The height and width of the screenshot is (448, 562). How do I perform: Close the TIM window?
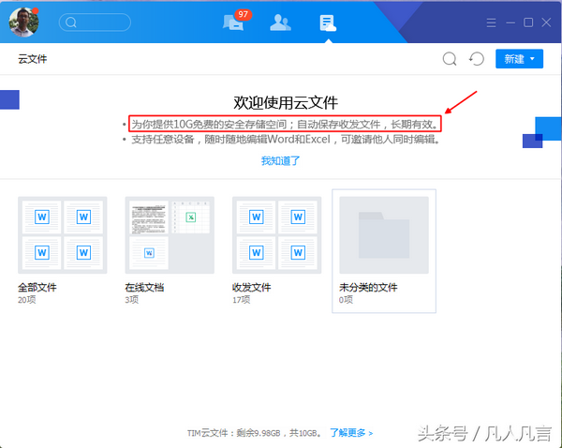(546, 22)
